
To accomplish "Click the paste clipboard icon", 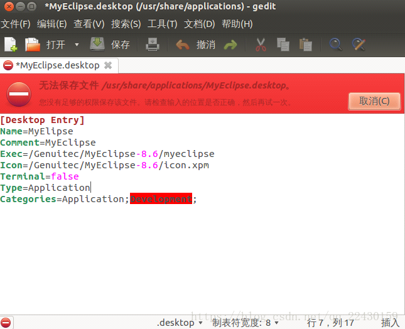I will tap(306, 45).
